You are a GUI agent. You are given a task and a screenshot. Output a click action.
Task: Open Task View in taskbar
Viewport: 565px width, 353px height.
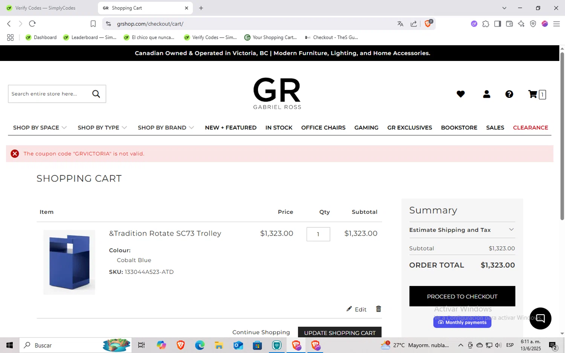[141, 345]
